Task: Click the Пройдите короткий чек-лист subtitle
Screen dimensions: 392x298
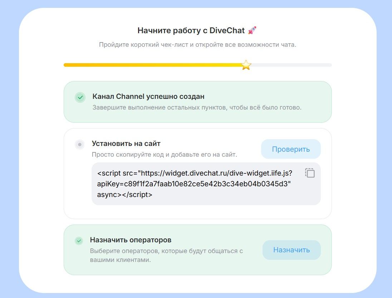Action: [x=197, y=45]
